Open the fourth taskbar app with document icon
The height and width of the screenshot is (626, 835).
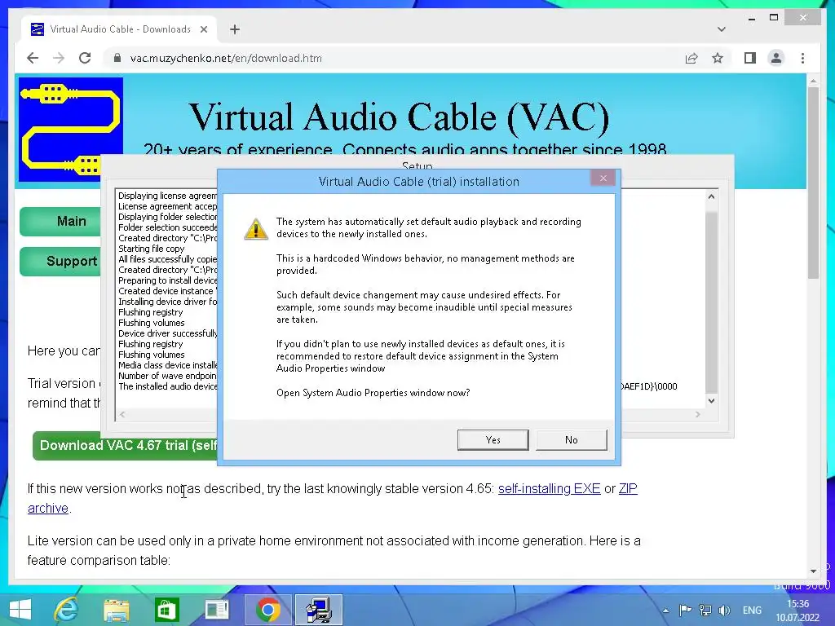pyautogui.click(x=217, y=610)
